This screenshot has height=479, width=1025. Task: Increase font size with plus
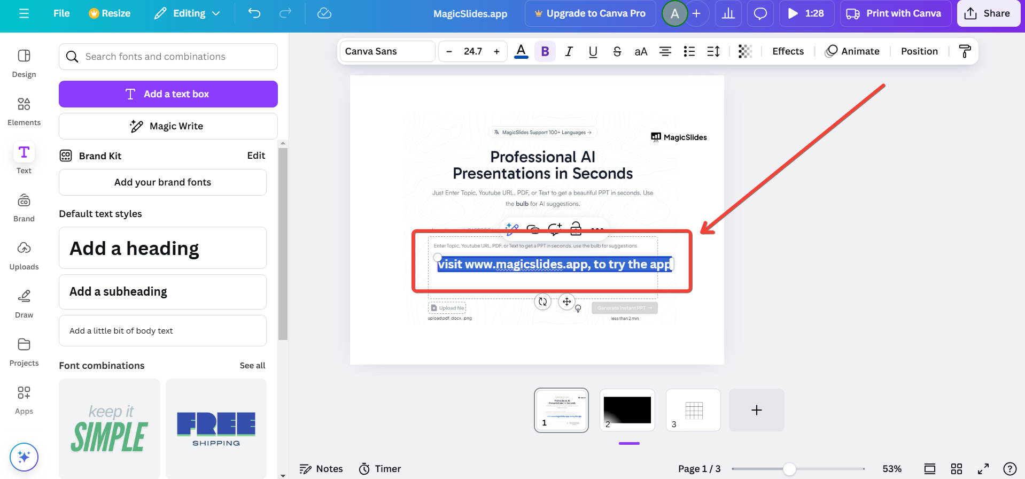497,51
